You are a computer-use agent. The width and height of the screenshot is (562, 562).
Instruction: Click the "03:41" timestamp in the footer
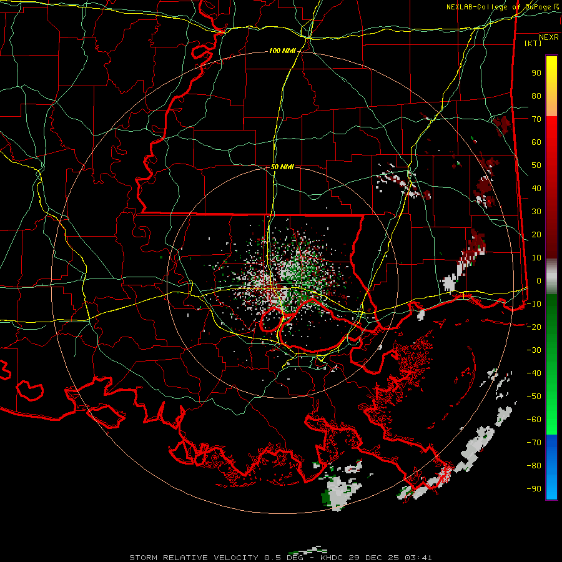point(418,558)
